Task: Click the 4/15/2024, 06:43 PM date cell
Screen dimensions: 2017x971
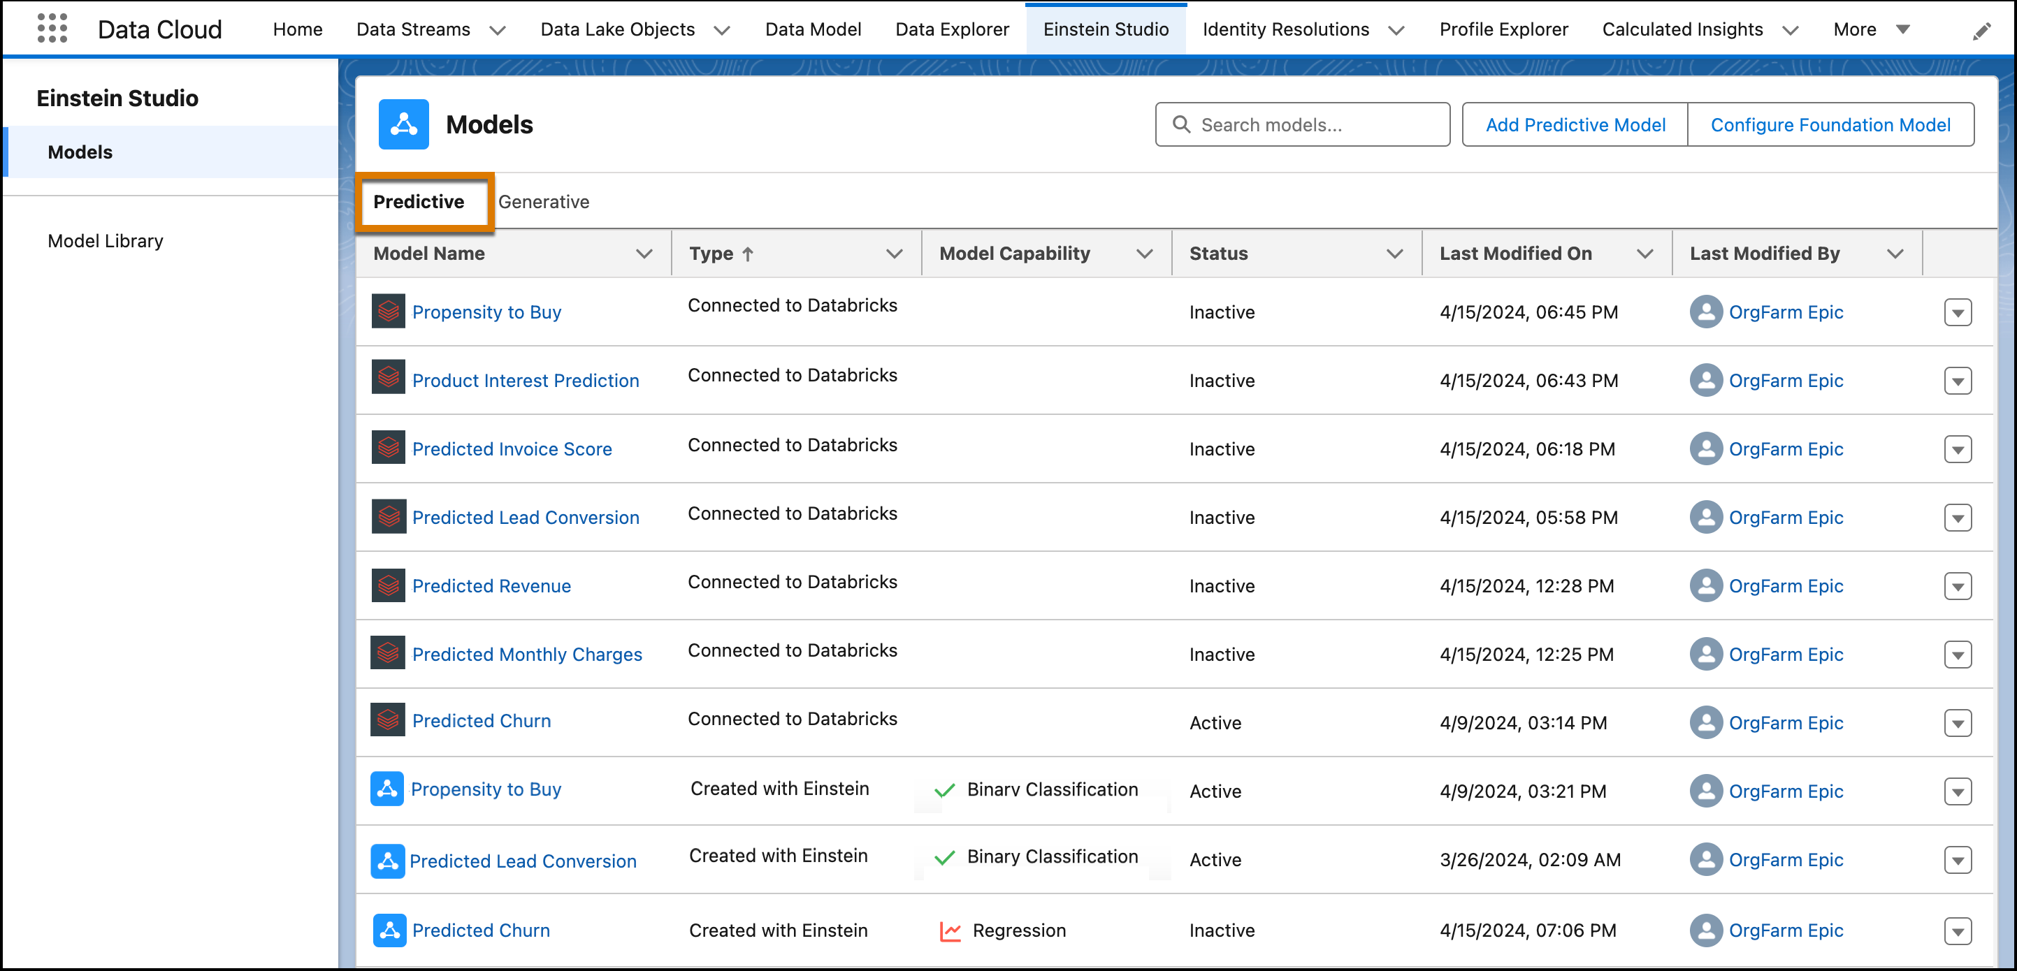Action: point(1528,381)
